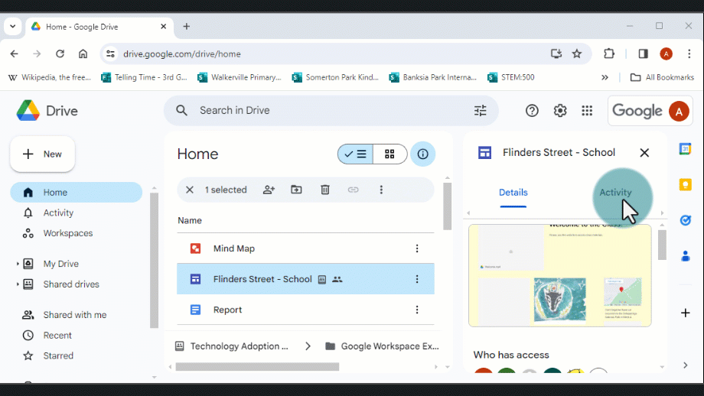Reload the page
Screen dimensions: 704x396
(60, 54)
